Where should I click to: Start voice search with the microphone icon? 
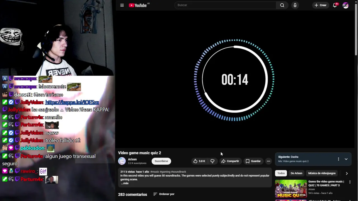295,5
